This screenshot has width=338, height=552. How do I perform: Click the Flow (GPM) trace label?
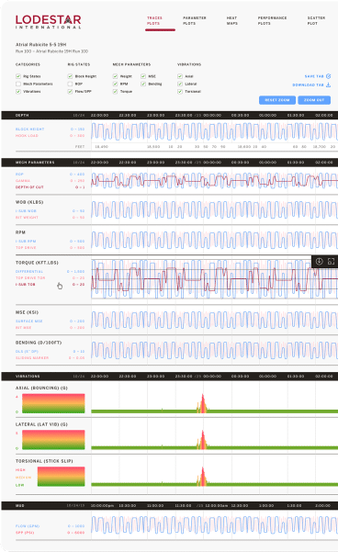coord(28,526)
